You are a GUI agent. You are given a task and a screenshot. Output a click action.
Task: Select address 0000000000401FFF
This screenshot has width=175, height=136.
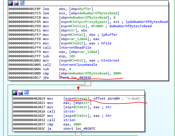pyautogui.click(x=25, y=56)
